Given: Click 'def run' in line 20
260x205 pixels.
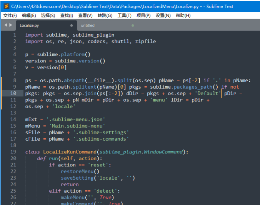Looking at the screenshot, I should click(x=47, y=158).
